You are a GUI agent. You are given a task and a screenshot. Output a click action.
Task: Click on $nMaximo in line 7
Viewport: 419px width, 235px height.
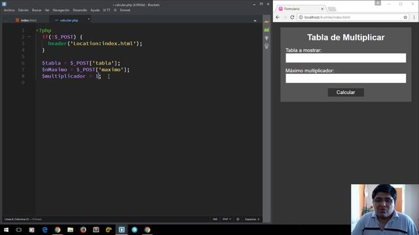coord(54,70)
